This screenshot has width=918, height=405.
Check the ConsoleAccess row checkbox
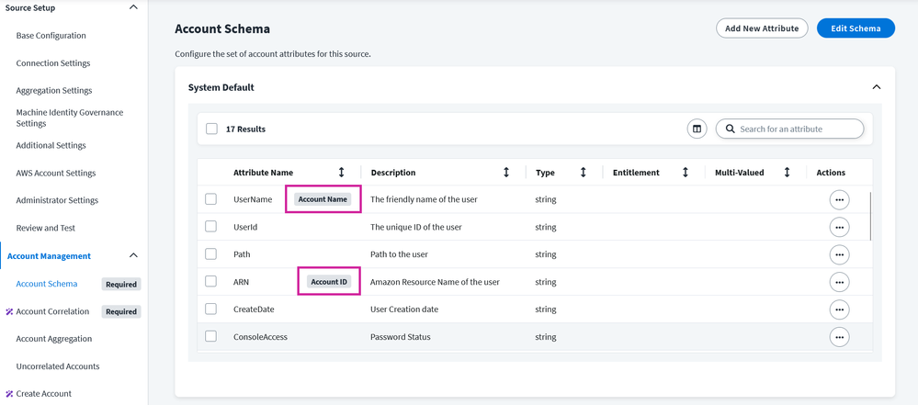[210, 336]
